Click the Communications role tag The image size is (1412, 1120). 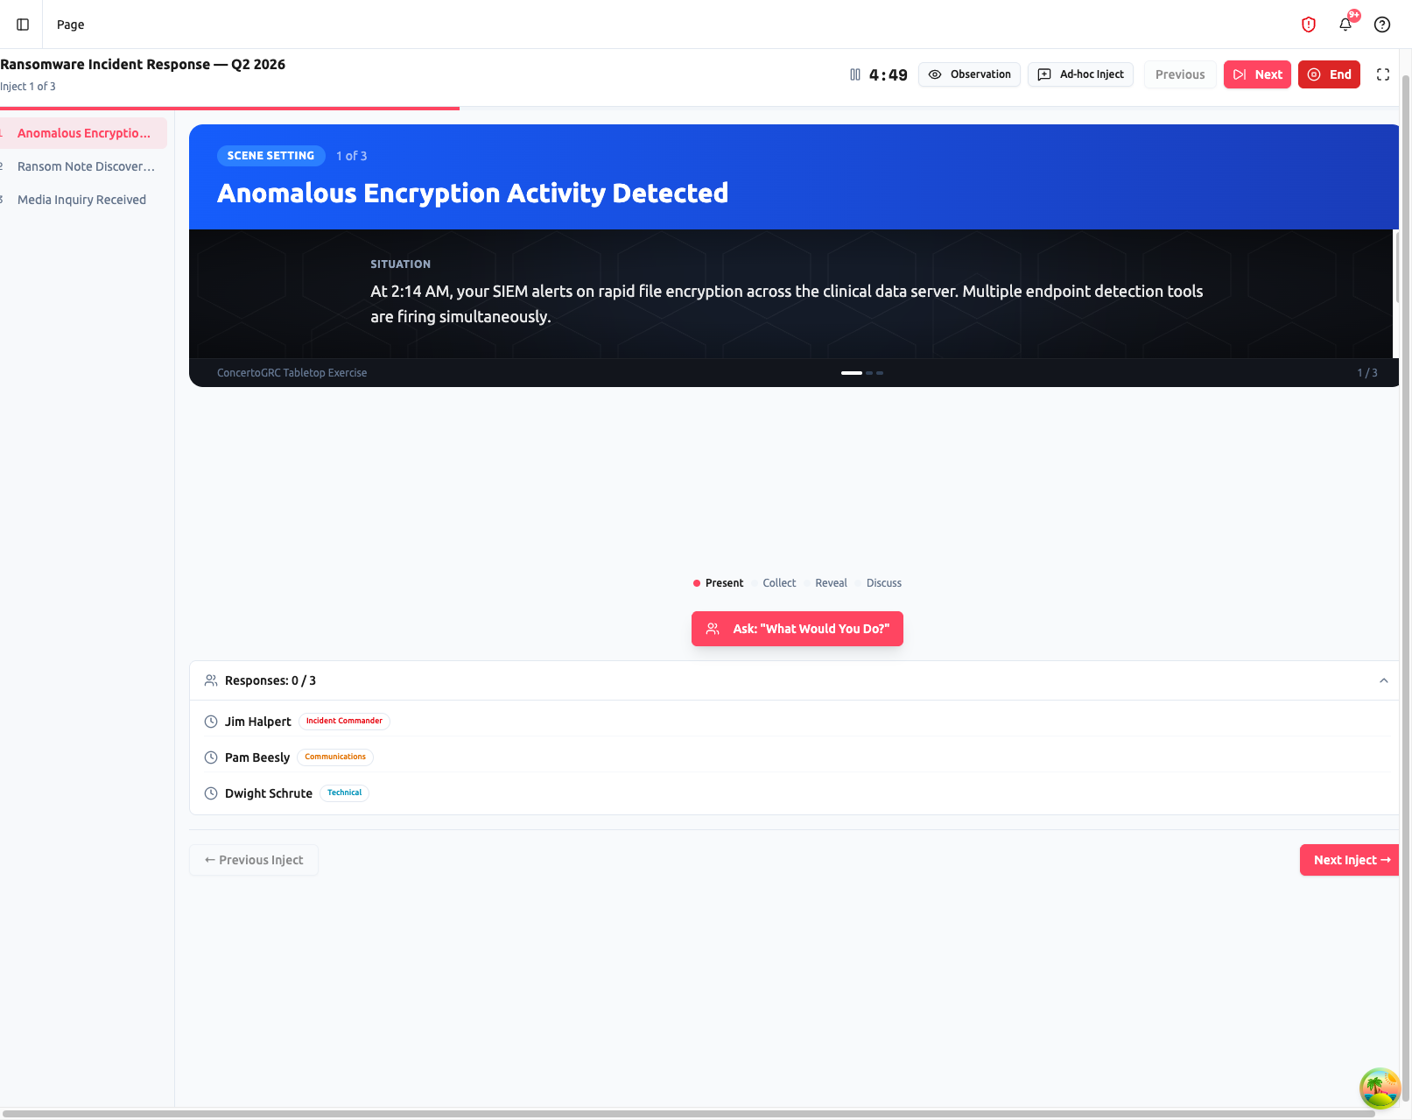[335, 757]
